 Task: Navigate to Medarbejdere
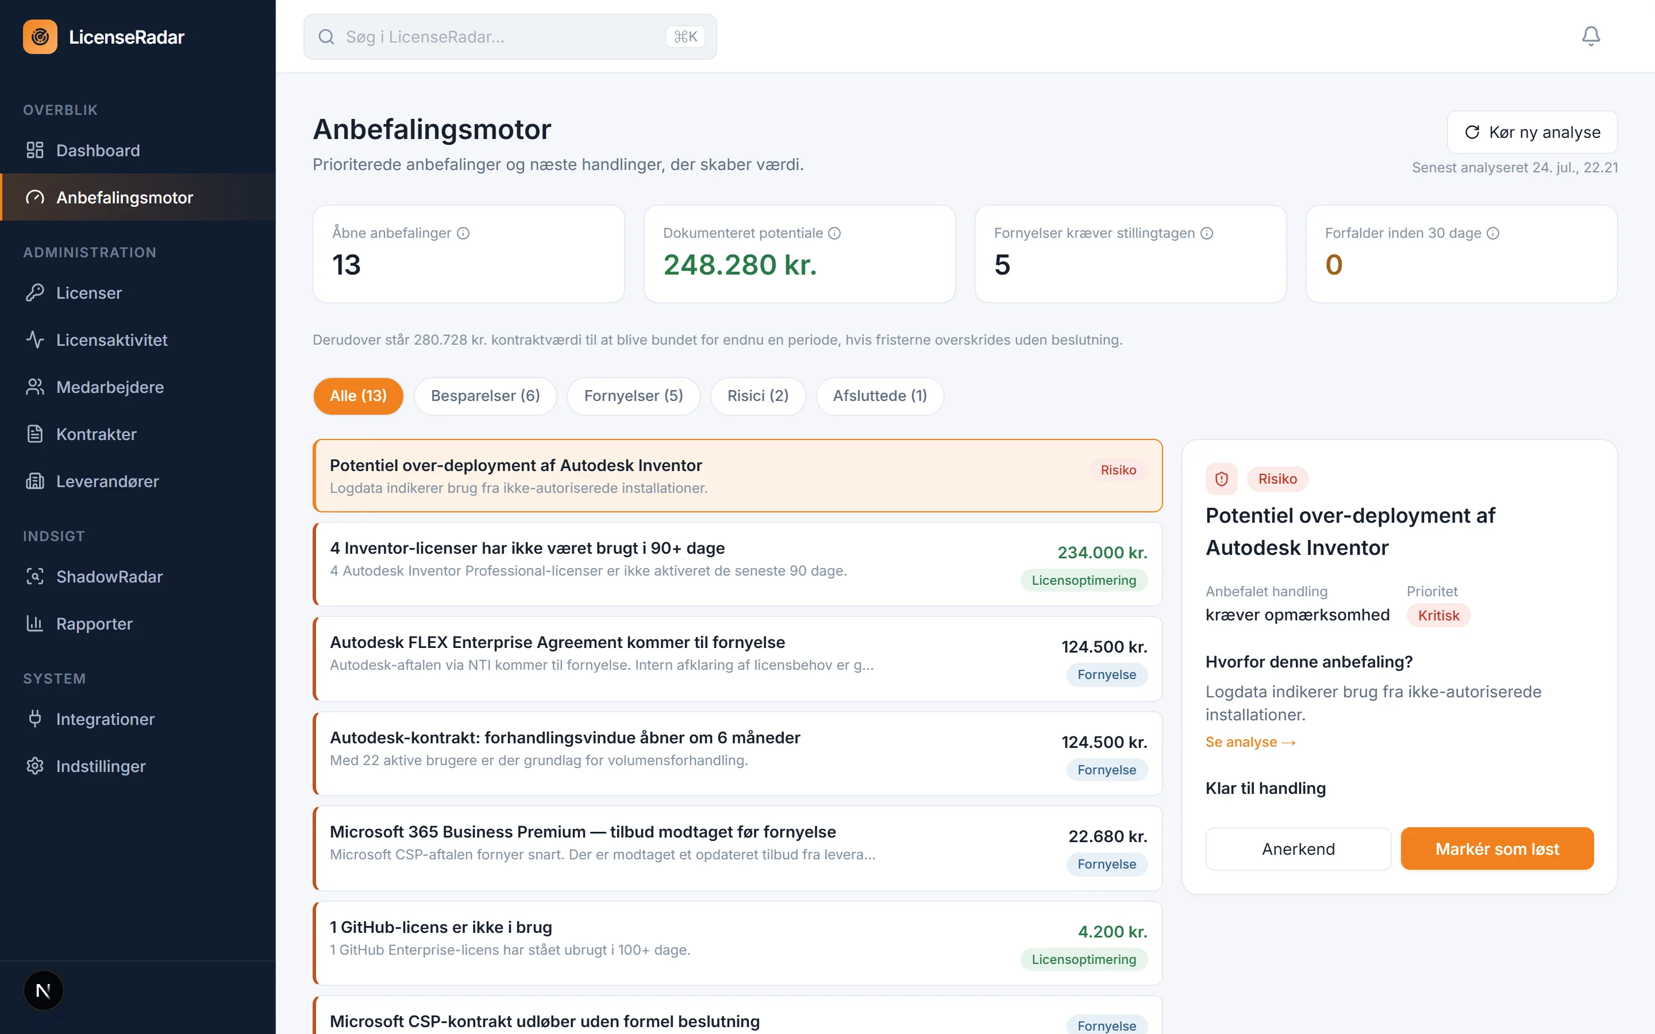[x=138, y=387]
